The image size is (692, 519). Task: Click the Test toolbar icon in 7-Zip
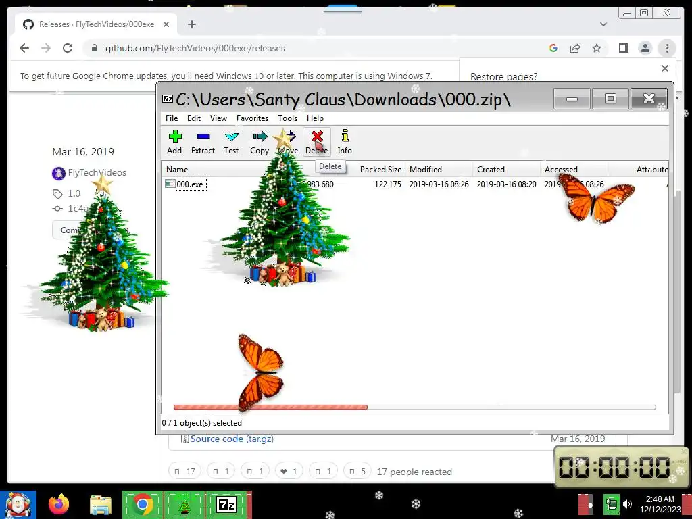click(x=231, y=142)
